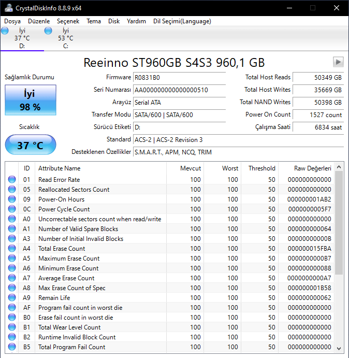Click status orb for Power-On Hours row
Image resolution: width=349 pixels, height=358 pixels.
coord(12,199)
